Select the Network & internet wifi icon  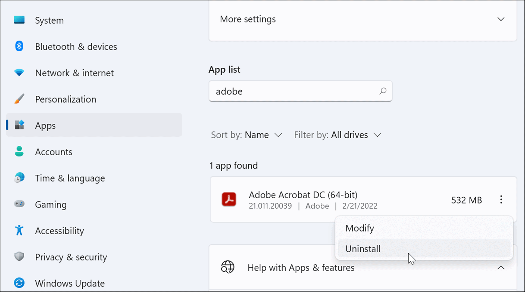(19, 72)
